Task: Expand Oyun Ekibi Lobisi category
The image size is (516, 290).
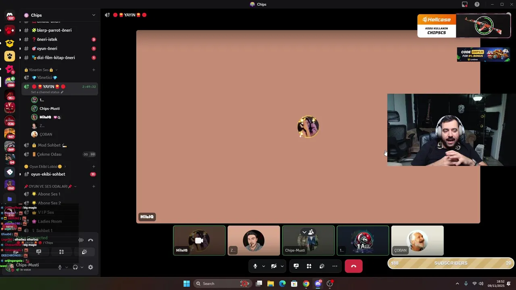Action: click(x=45, y=166)
